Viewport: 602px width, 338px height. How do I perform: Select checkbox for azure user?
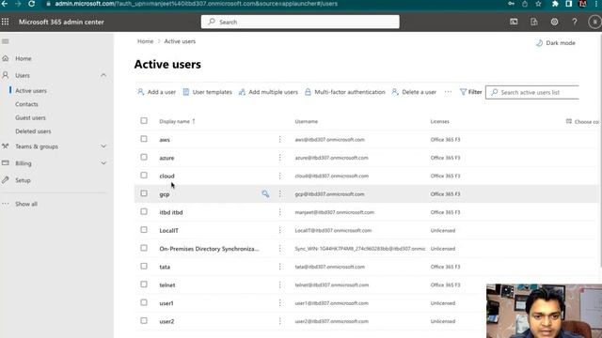click(144, 157)
